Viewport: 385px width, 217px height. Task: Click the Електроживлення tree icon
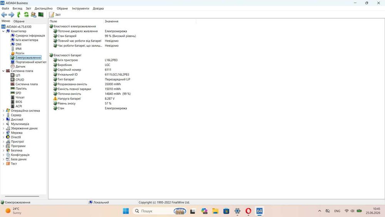tap(13, 58)
